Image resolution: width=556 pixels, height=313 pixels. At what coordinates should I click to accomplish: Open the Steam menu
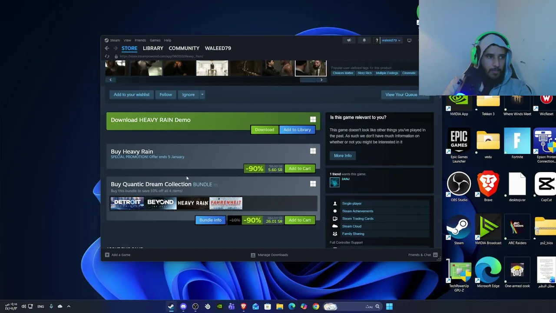(x=115, y=40)
